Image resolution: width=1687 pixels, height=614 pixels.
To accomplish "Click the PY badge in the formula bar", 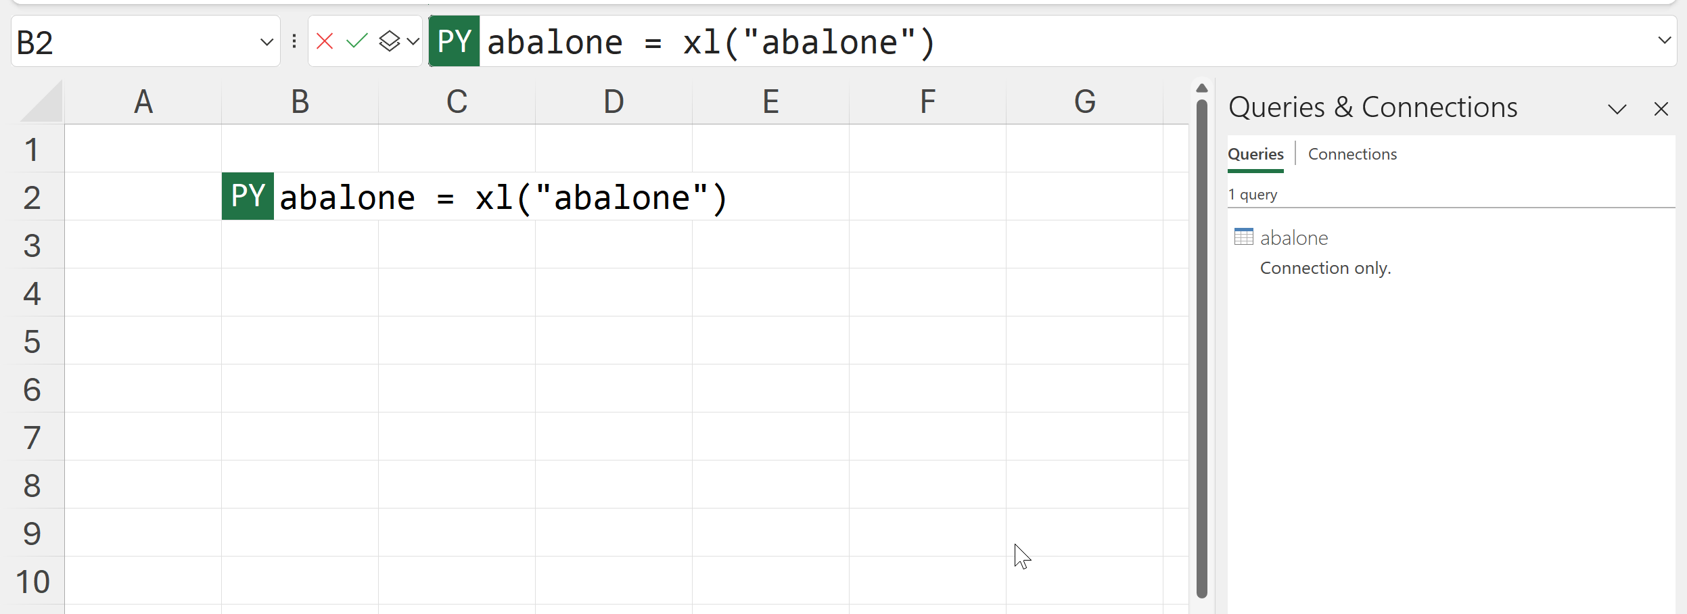I will (454, 42).
